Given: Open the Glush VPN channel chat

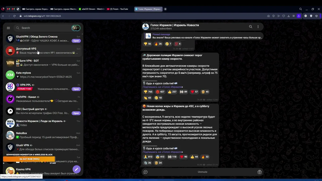Looking at the screenshot, I should (43, 147).
